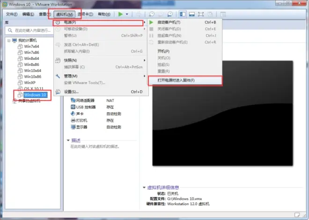Select Win10x64 virtual machine
The width and height of the screenshot is (309, 220).
pyautogui.click(x=32, y=71)
